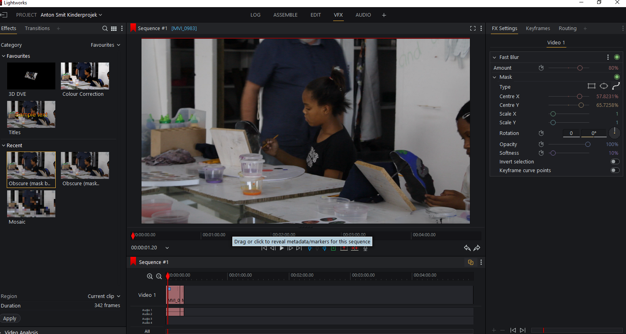The image size is (626, 334).
Task: Disable the Mask section
Action: click(617, 77)
